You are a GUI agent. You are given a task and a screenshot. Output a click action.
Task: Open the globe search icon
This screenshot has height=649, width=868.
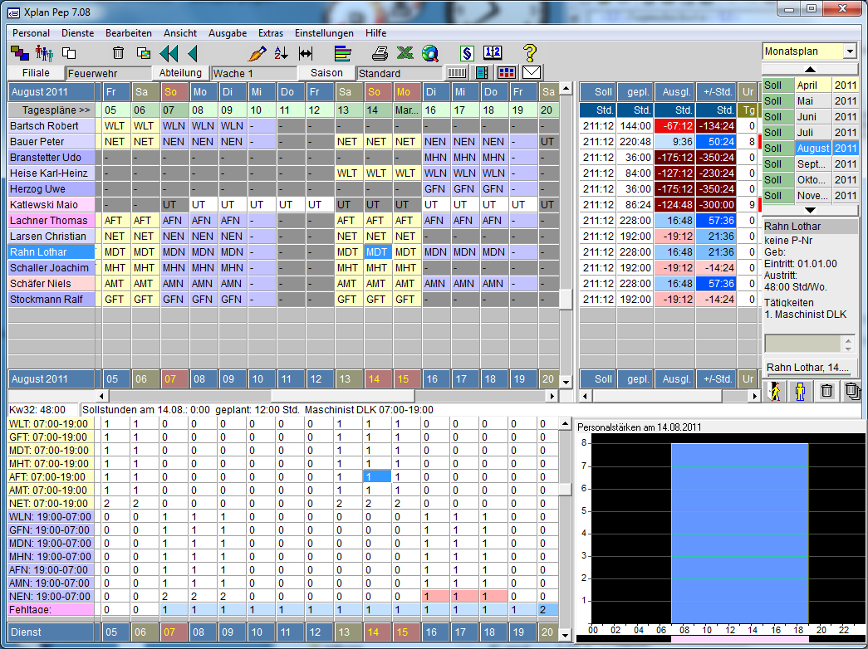(x=430, y=53)
